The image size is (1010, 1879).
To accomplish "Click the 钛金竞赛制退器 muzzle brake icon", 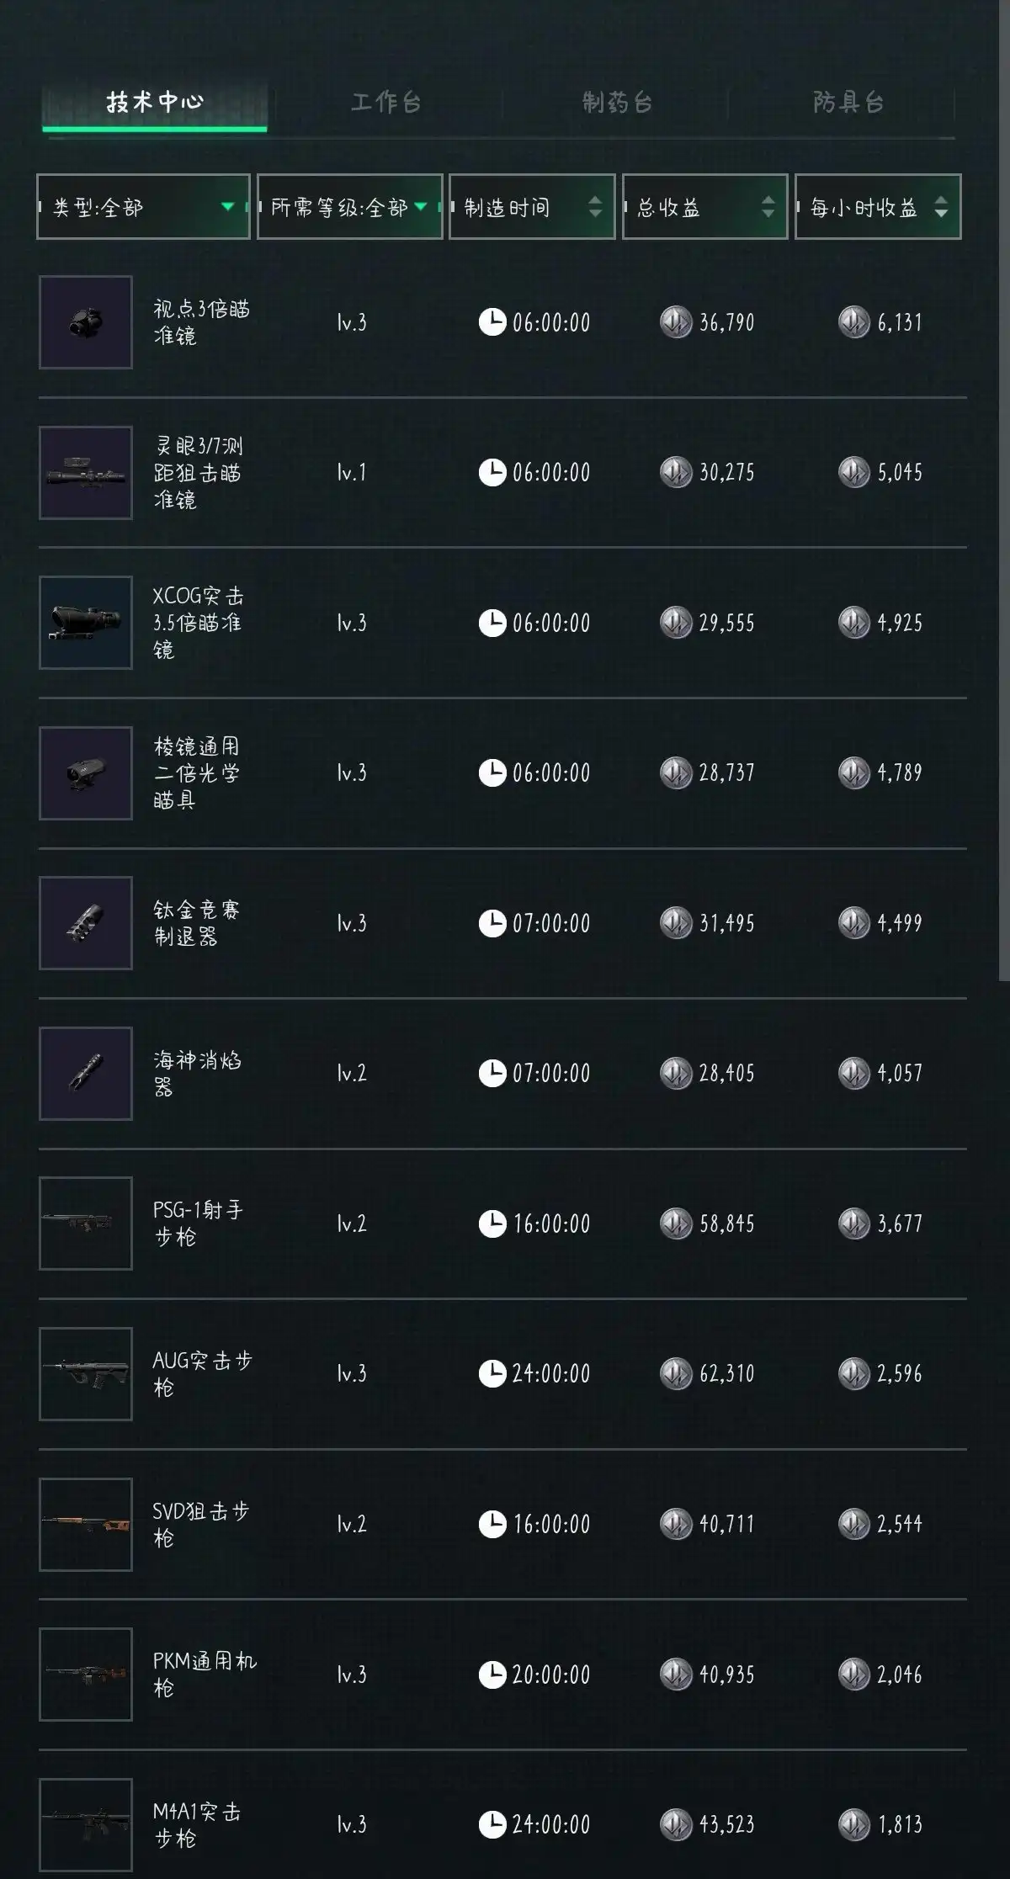I will [x=86, y=923].
